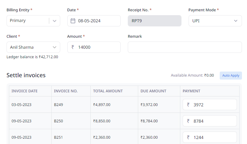Select Primary in Billing Entity box
The height and width of the screenshot is (144, 247).
point(18,21)
